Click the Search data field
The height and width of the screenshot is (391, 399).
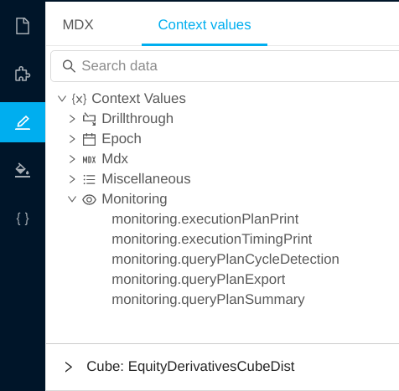click(225, 66)
